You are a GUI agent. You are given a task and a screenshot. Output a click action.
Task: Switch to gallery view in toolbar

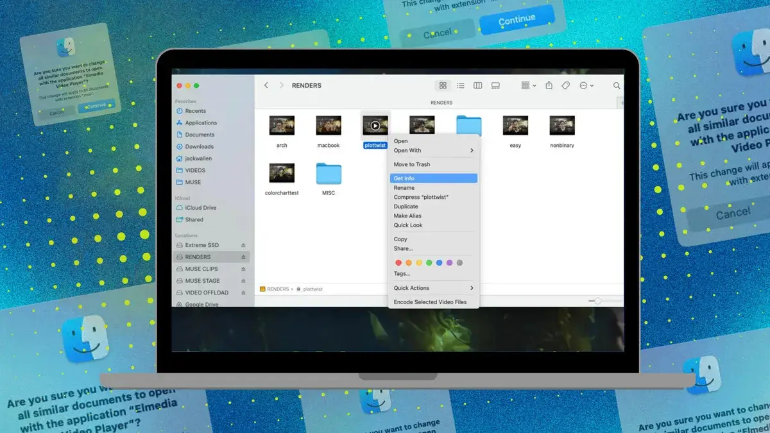click(x=495, y=85)
